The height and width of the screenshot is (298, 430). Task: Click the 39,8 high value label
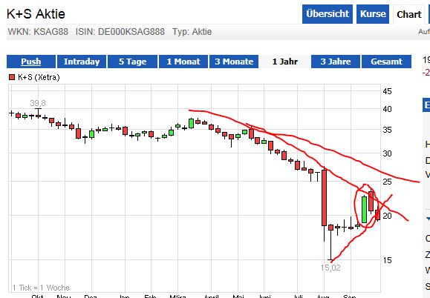pyautogui.click(x=38, y=103)
